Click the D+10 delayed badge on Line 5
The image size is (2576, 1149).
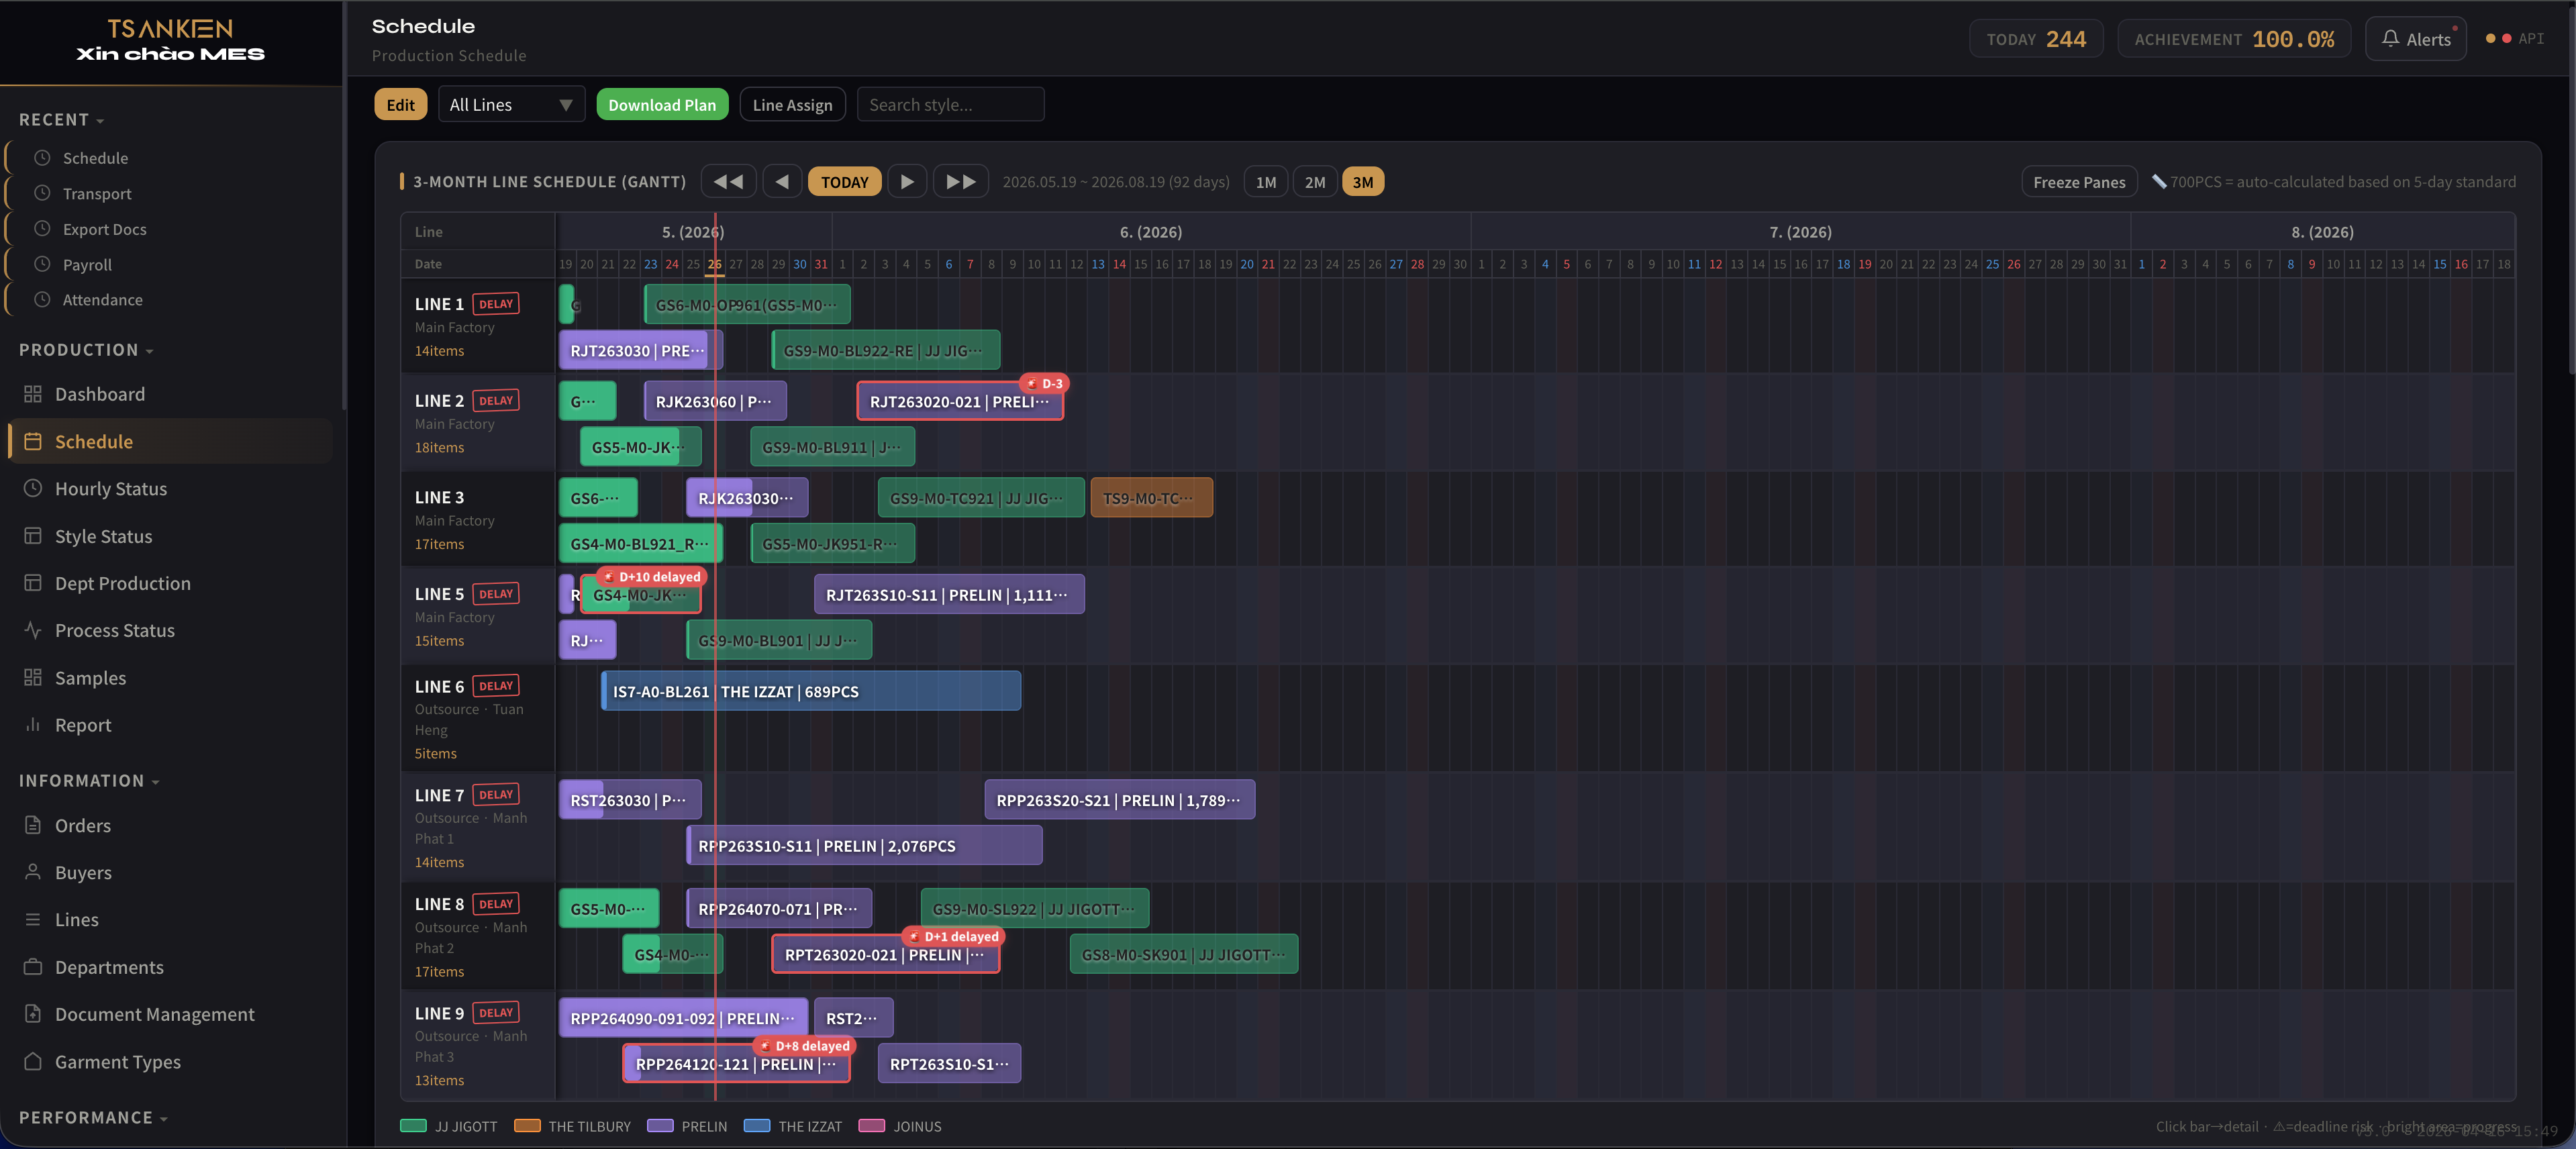[652, 577]
